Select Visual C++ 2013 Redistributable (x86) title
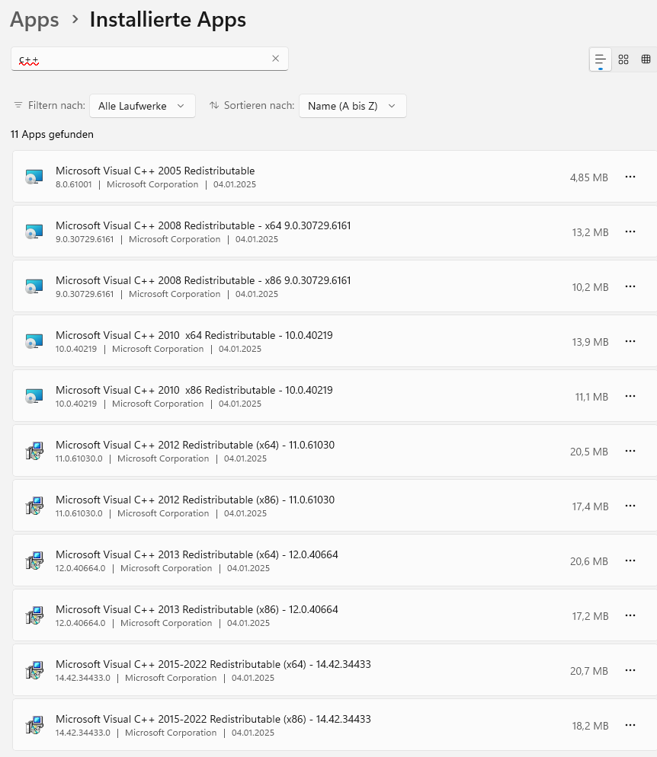 point(197,609)
